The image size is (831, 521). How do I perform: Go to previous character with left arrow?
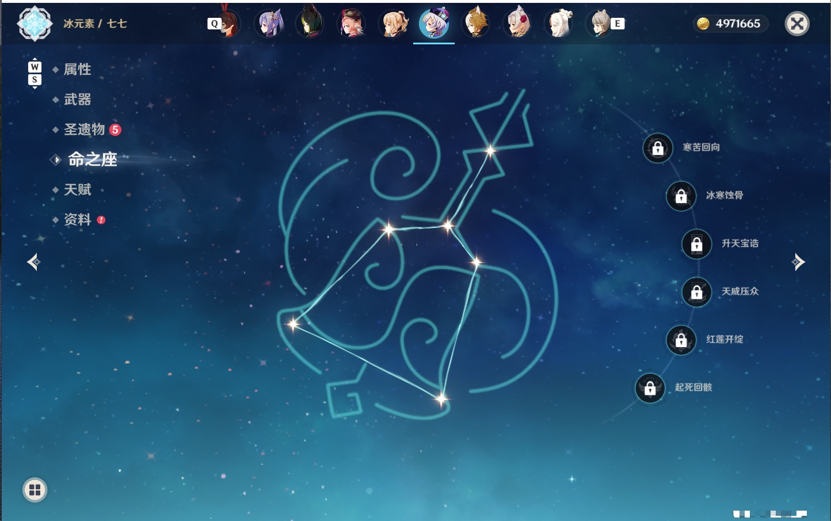pos(33,262)
